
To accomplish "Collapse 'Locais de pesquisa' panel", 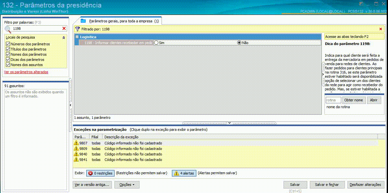I will click(64, 38).
